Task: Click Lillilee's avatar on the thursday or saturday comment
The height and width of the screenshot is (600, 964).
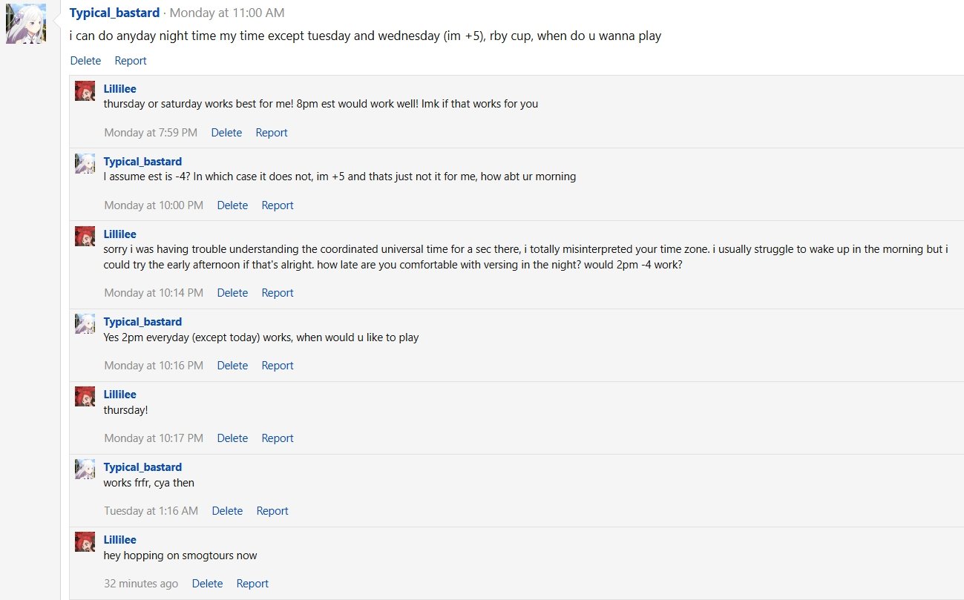Action: 85,90
